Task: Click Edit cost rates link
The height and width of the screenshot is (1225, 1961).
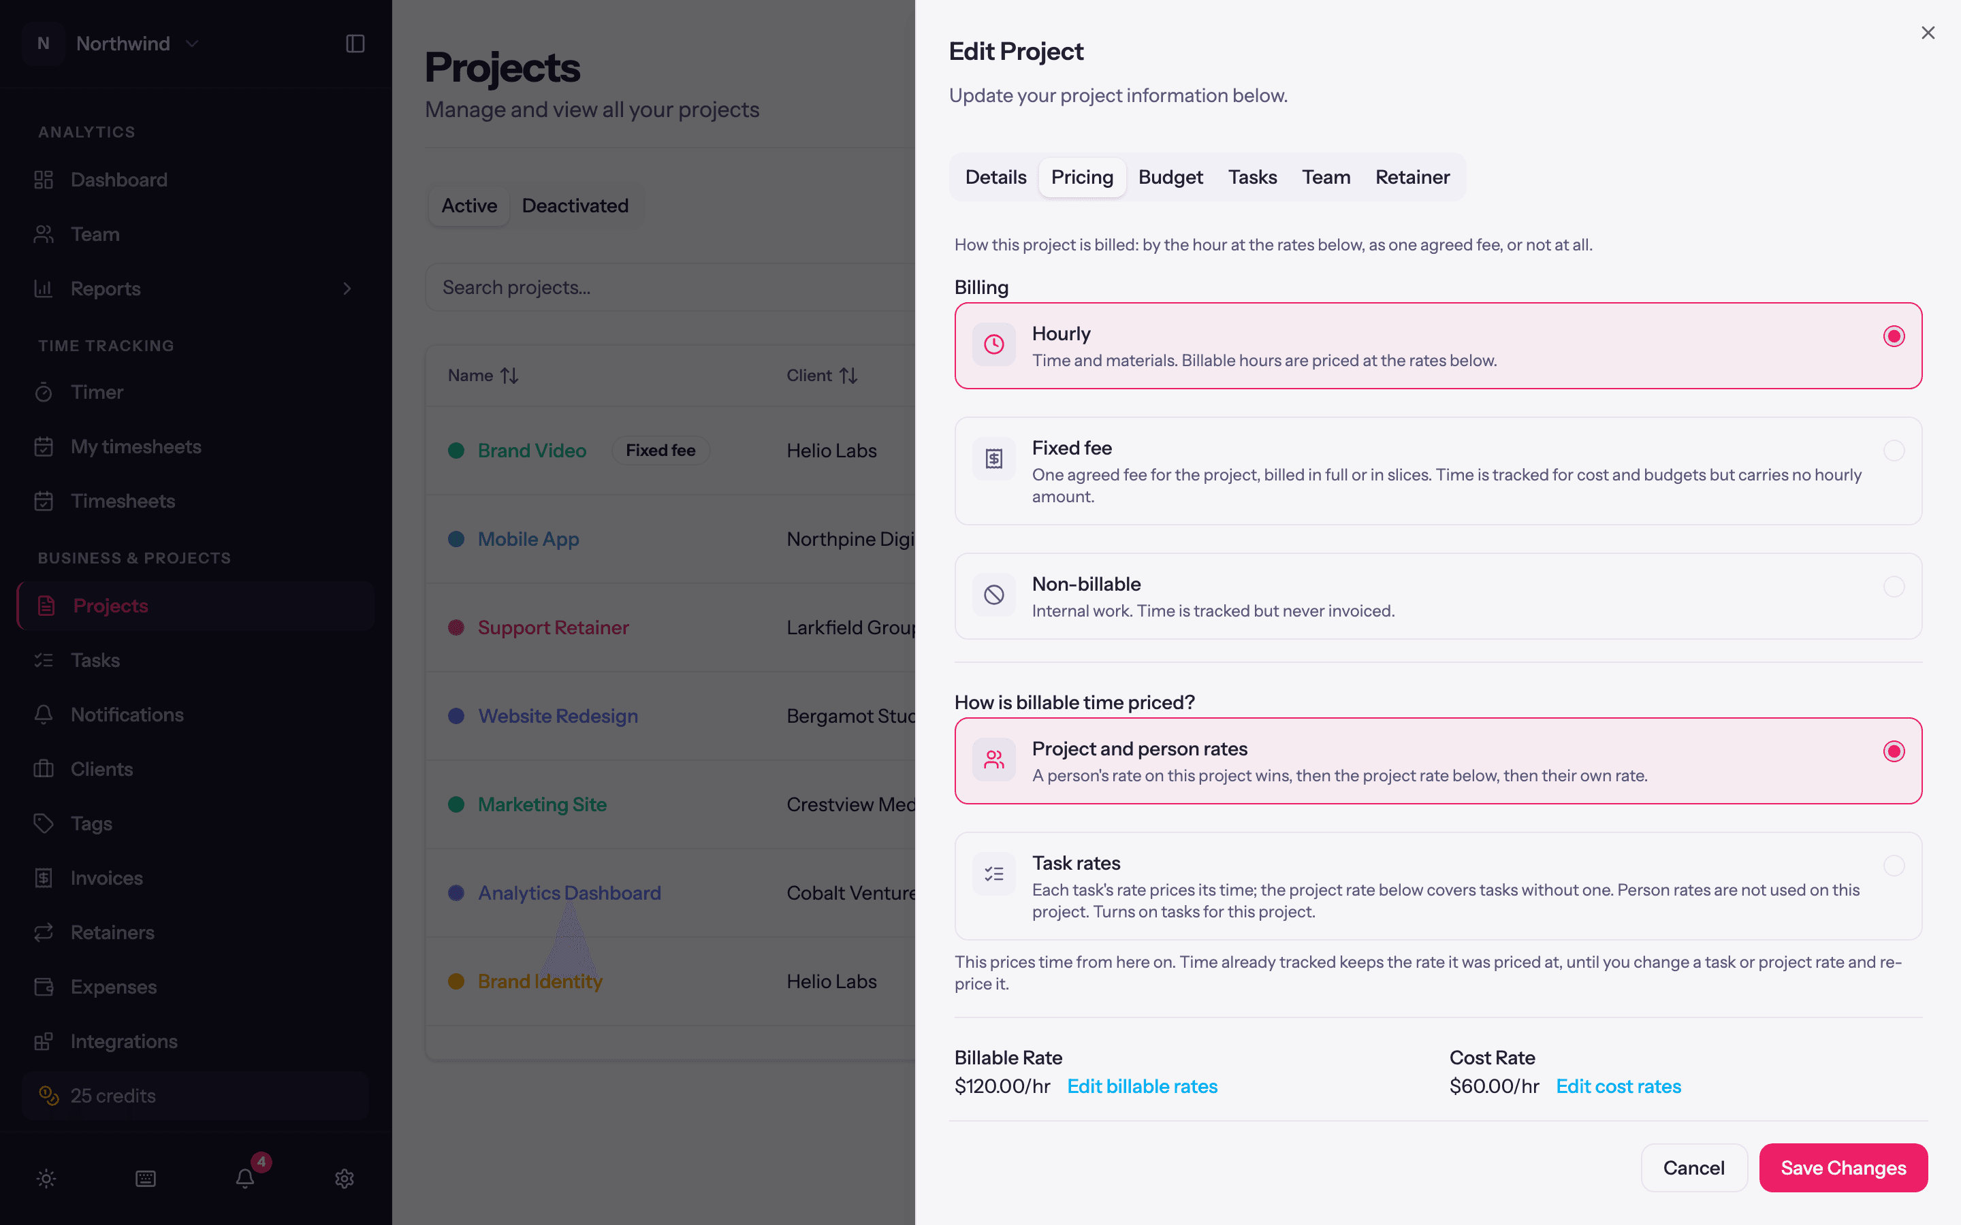Action: (1619, 1086)
